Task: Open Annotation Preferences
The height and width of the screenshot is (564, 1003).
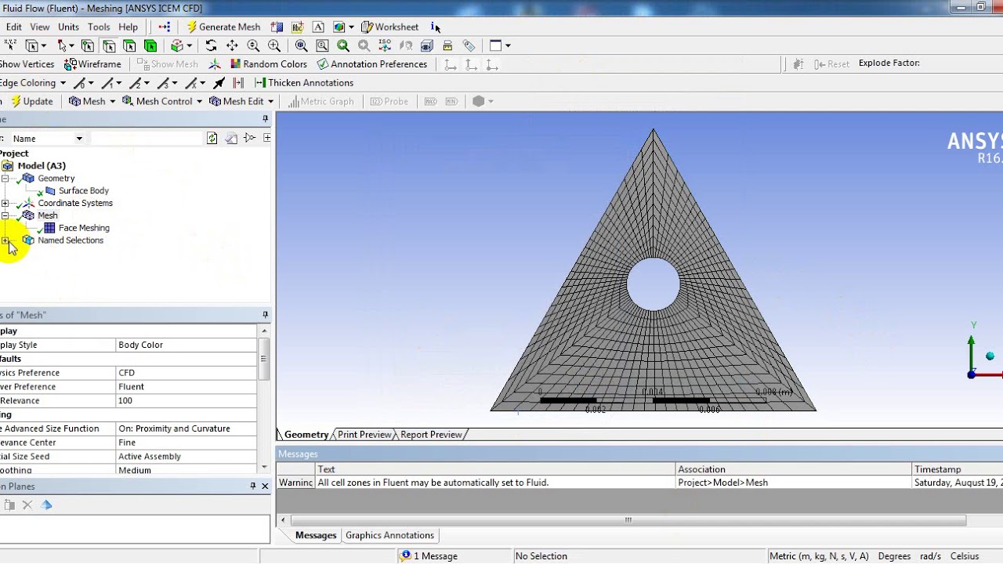Action: click(372, 64)
